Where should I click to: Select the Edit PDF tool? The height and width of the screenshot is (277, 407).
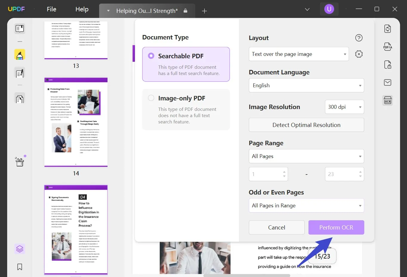19,73
